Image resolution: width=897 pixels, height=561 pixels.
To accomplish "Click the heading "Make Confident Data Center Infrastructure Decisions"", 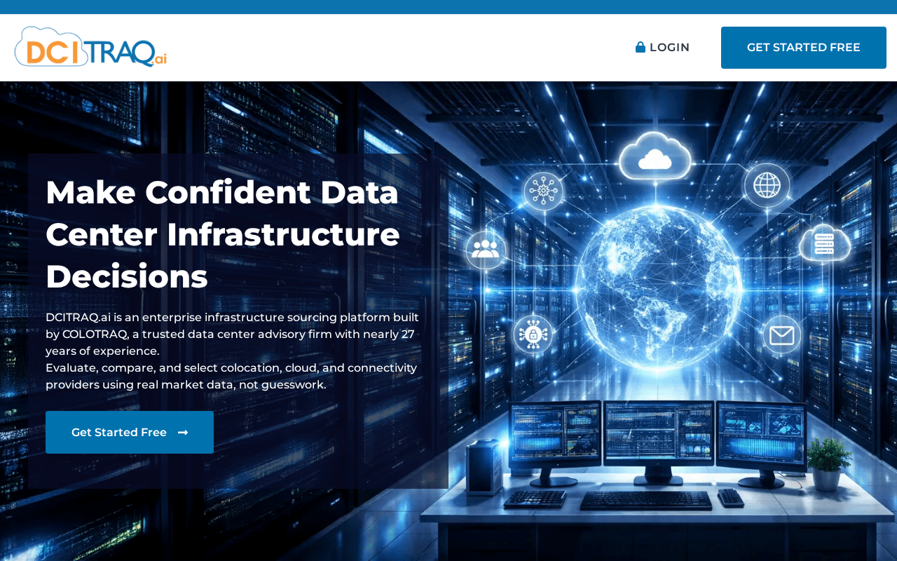I will pos(223,234).
